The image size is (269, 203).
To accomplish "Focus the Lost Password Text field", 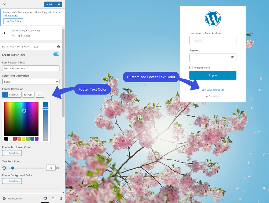I will pyautogui.click(x=31, y=68).
